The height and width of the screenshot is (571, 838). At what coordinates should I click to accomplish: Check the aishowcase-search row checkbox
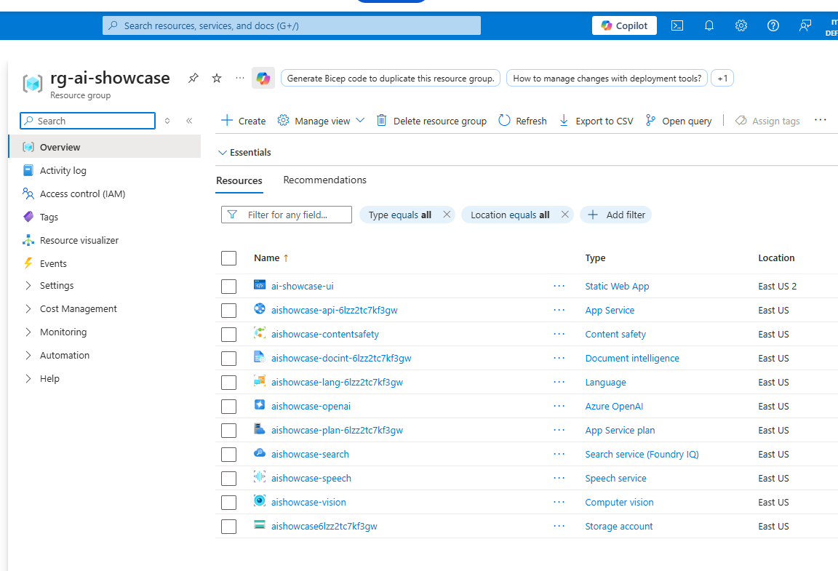tap(228, 455)
